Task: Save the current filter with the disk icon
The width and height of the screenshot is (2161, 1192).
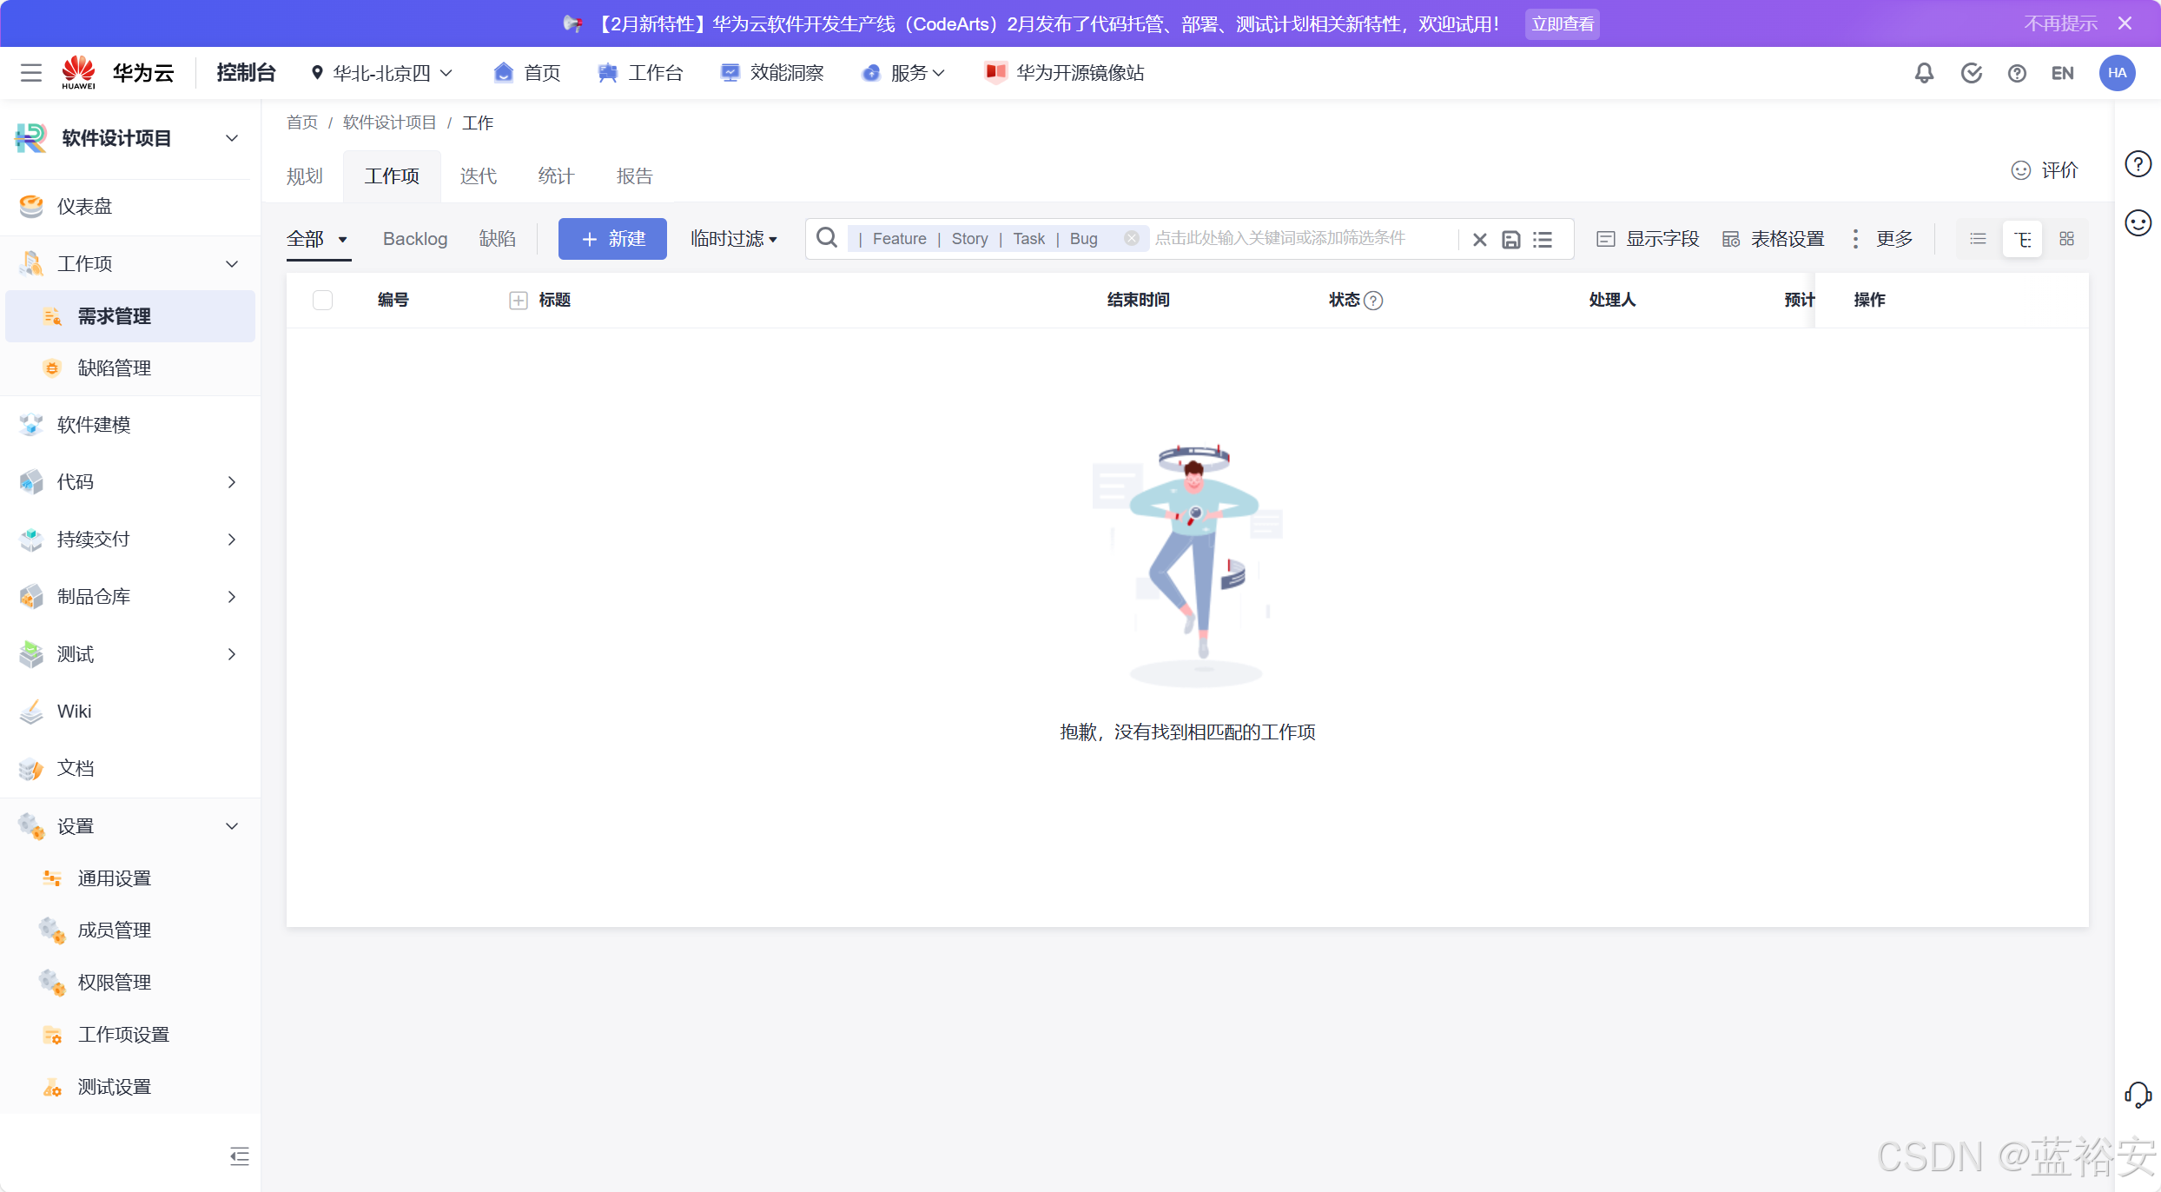Action: click(x=1511, y=240)
